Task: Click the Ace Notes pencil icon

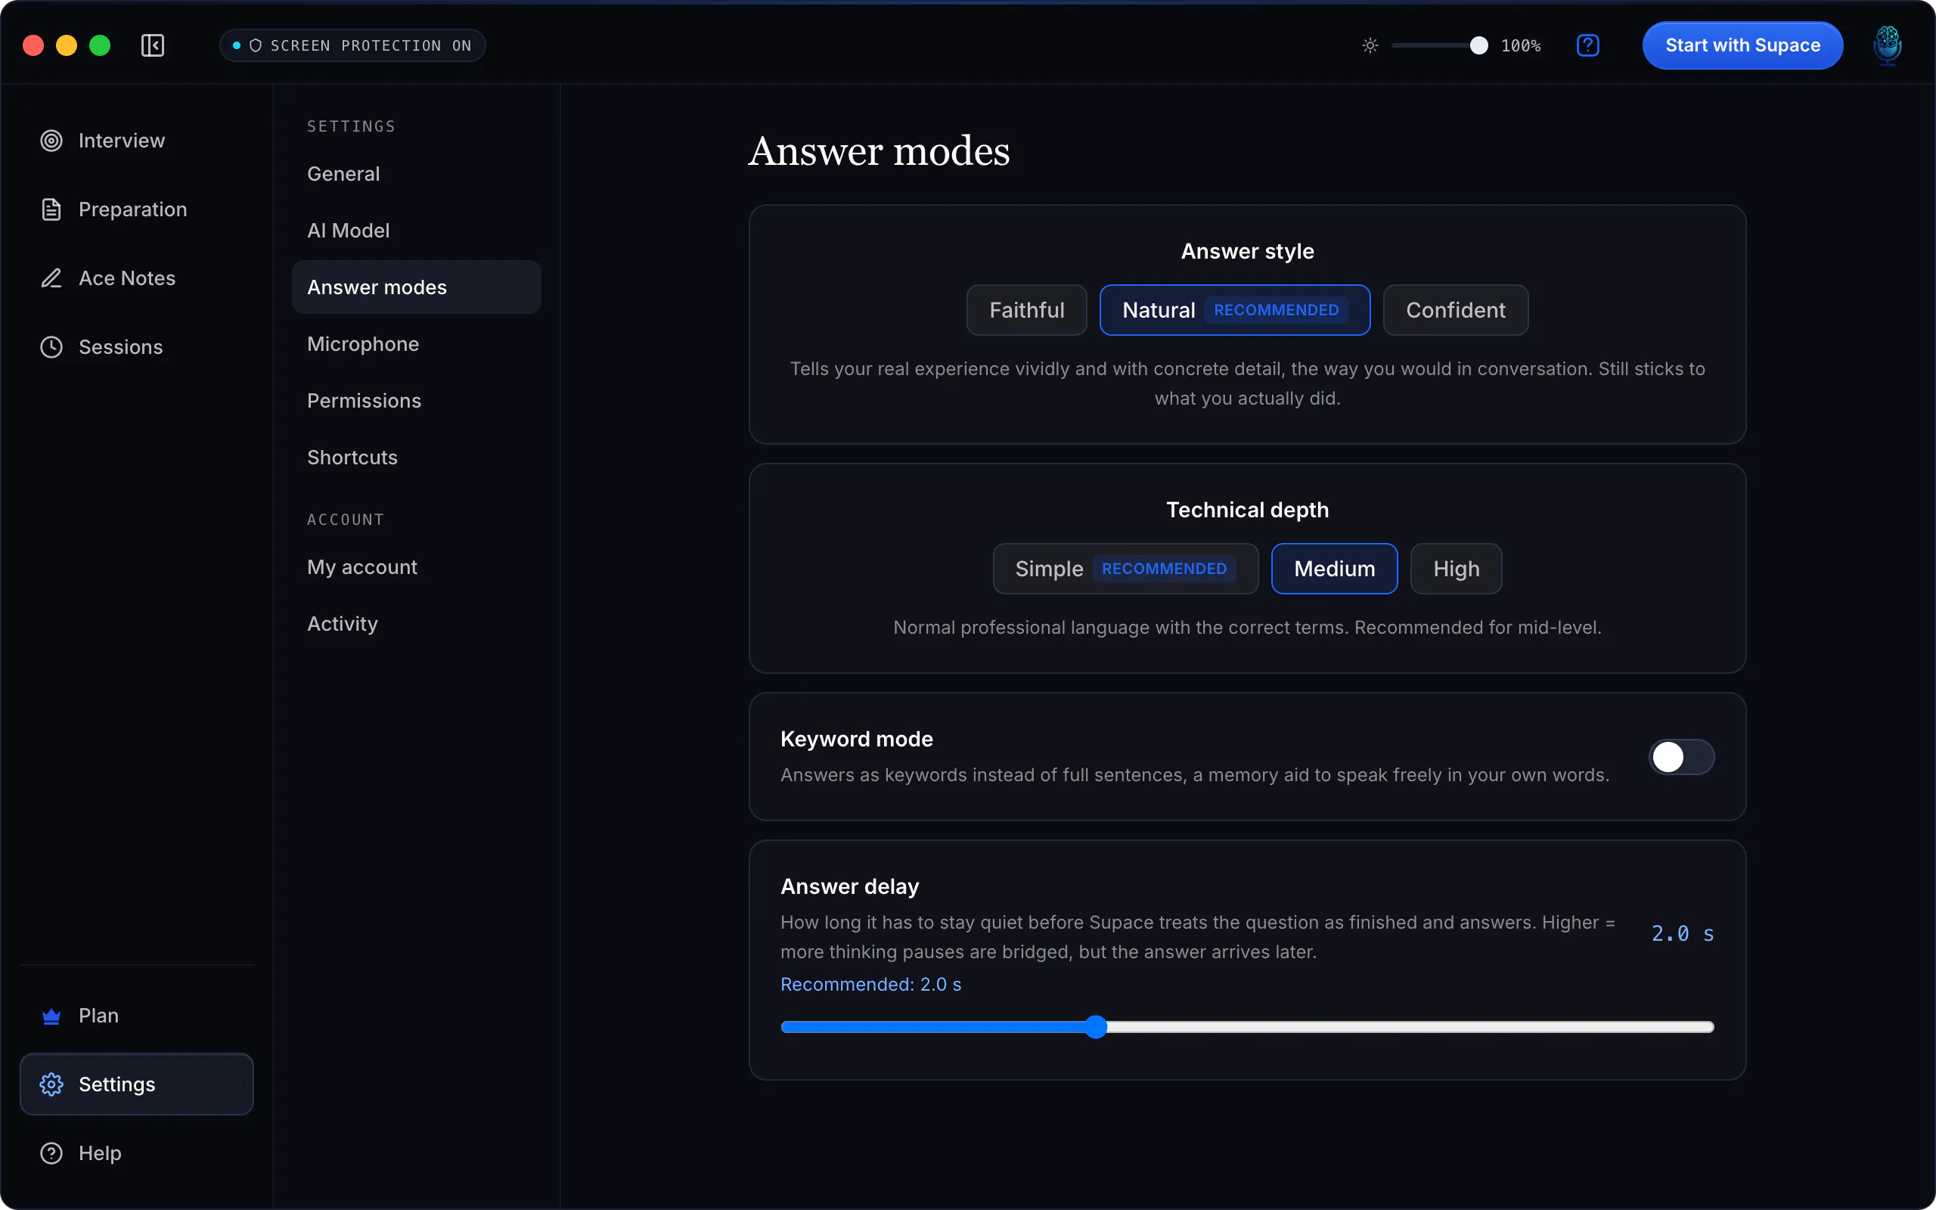Action: [x=51, y=278]
